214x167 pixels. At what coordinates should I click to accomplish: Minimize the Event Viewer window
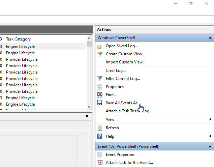tap(176, 3)
